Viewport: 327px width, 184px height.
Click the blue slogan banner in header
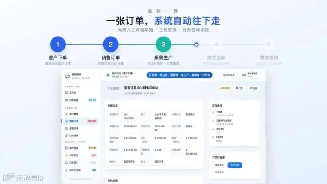[179, 75]
